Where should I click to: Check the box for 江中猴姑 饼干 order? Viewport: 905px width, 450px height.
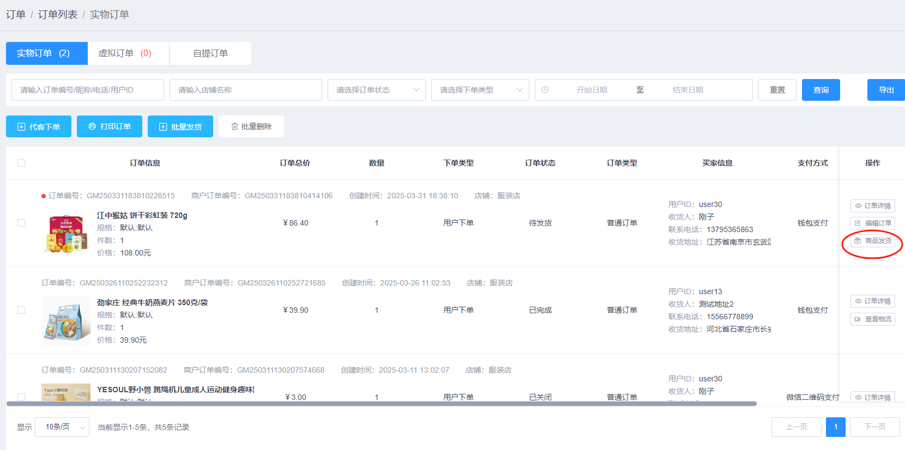[x=21, y=223]
